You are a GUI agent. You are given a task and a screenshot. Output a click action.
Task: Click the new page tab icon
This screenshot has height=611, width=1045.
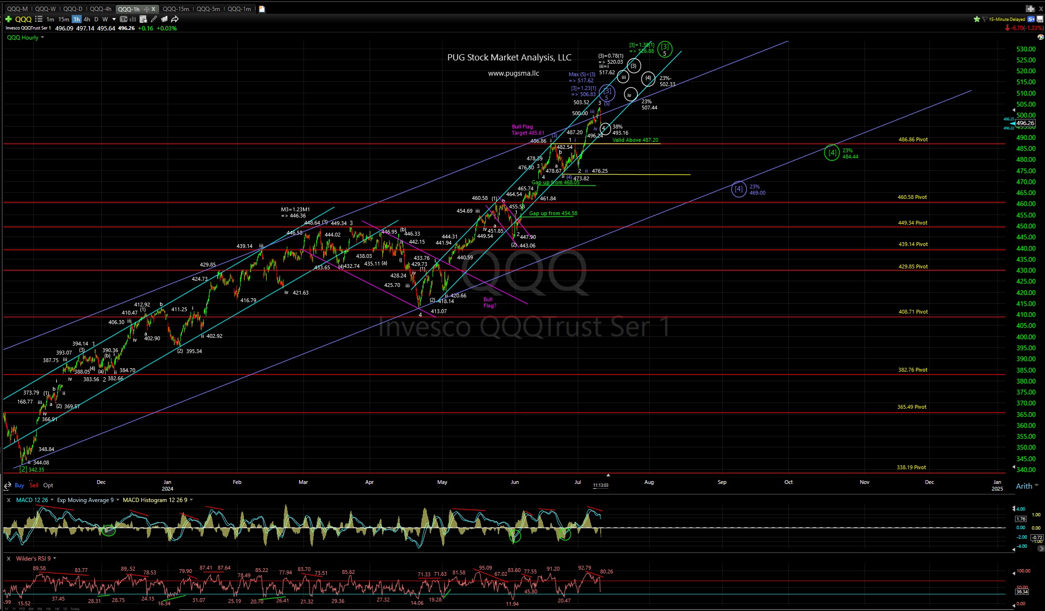pos(262,9)
